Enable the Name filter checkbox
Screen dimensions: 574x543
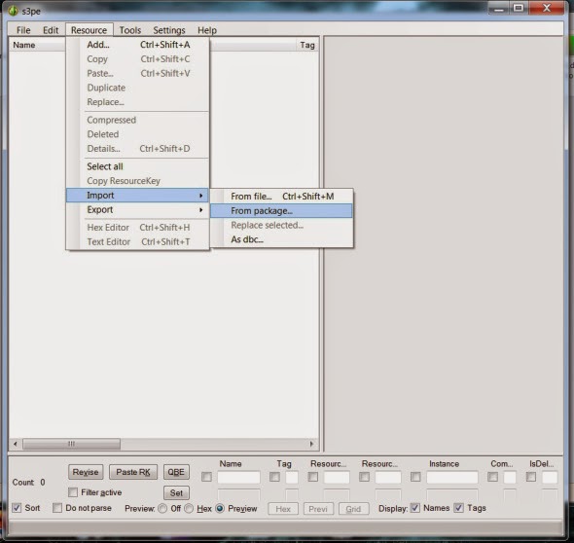tap(206, 477)
